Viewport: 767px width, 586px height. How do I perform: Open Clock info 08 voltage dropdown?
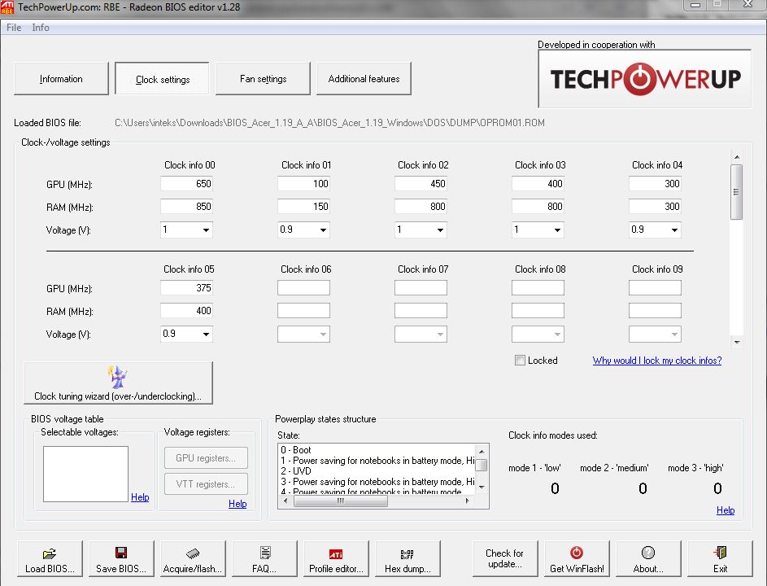(557, 335)
